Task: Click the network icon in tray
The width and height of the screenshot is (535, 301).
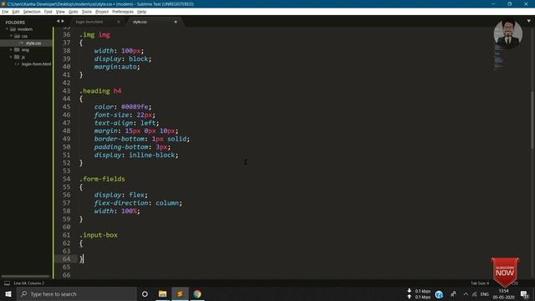Action: tap(474, 293)
